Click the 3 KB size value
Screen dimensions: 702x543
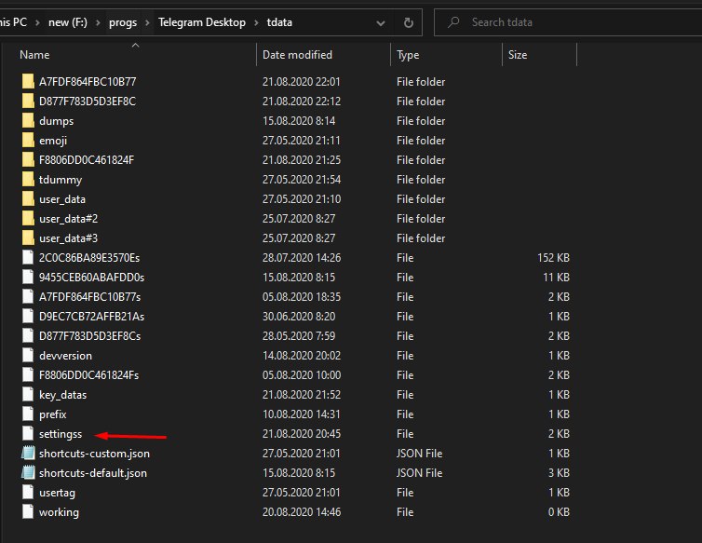click(x=559, y=472)
